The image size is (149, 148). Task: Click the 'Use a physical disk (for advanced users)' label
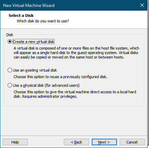point(46,85)
